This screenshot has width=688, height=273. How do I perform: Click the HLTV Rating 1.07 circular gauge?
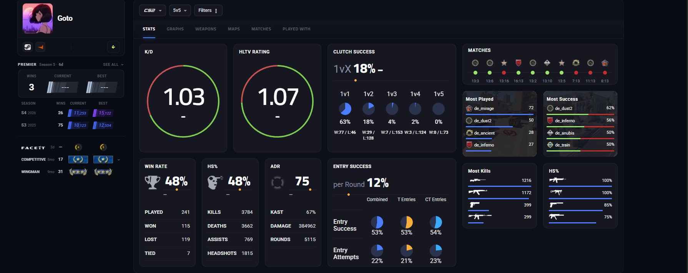(277, 101)
